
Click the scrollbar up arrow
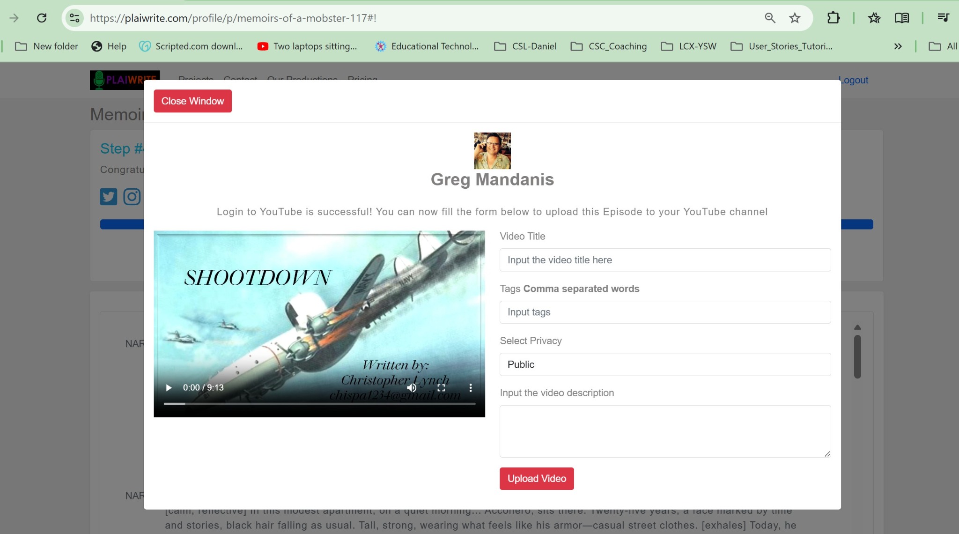[x=857, y=327]
